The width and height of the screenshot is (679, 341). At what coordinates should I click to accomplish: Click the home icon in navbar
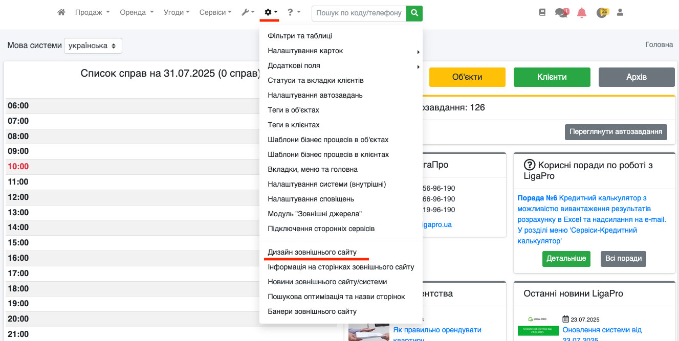61,12
